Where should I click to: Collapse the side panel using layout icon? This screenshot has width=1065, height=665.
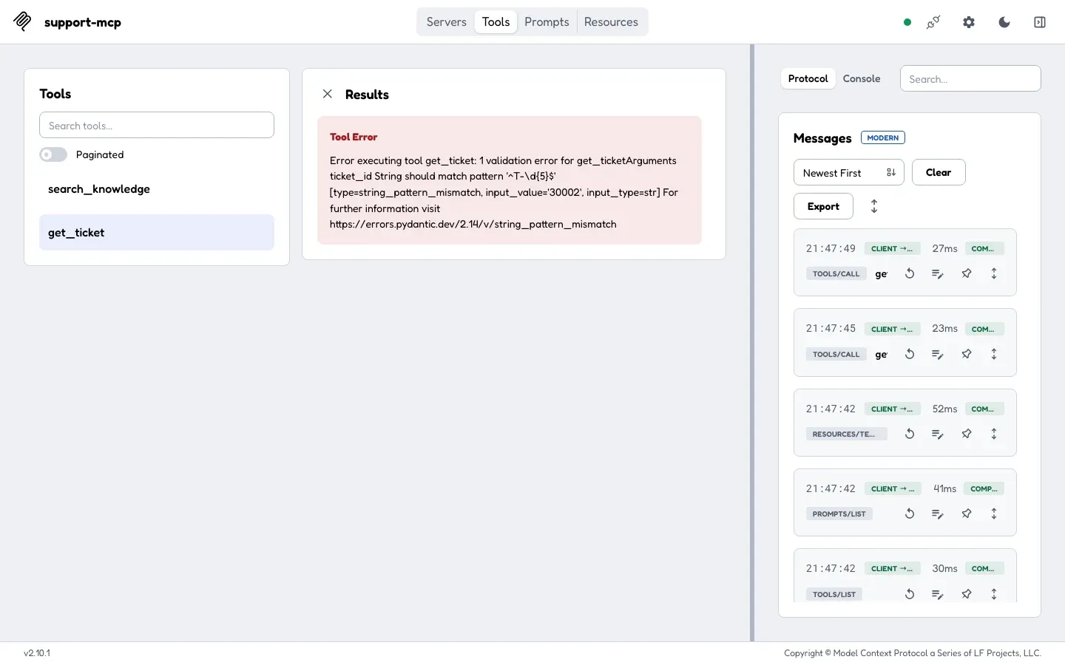pyautogui.click(x=1040, y=22)
